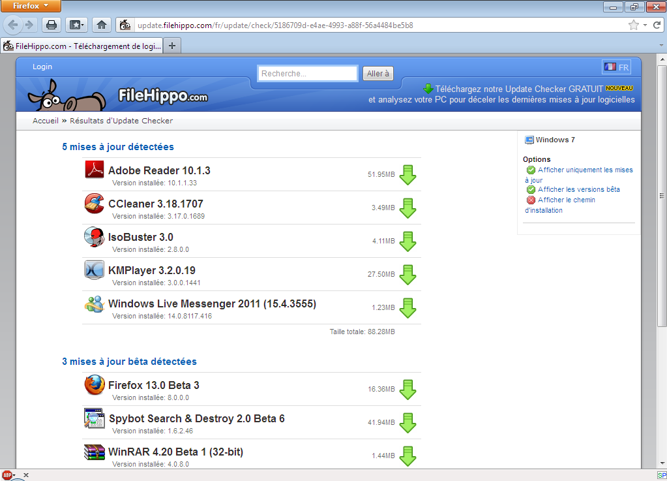
Task: Download IsoBuster via green arrow
Action: coord(408,241)
